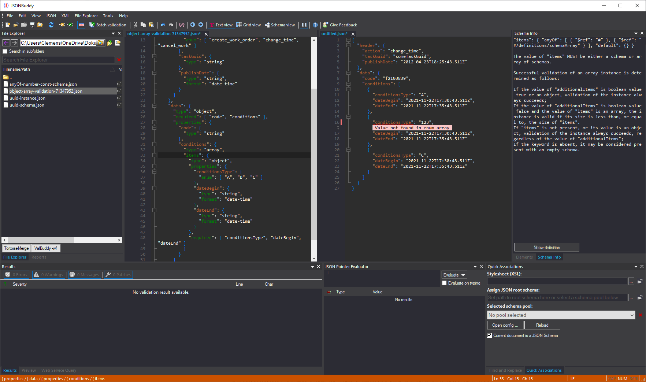This screenshot has height=382, width=646.
Task: Click the pretty-print braces toolbar icon
Action: [x=182, y=25]
